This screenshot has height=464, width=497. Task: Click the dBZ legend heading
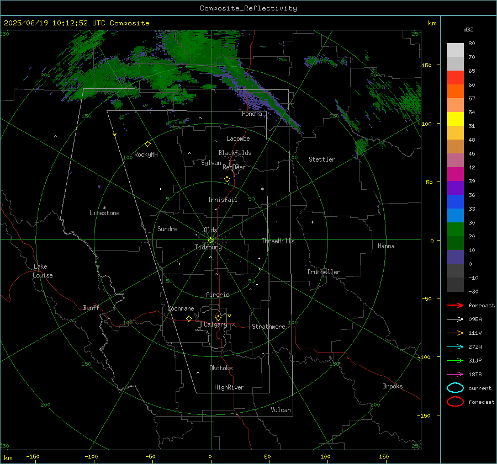coord(468,29)
